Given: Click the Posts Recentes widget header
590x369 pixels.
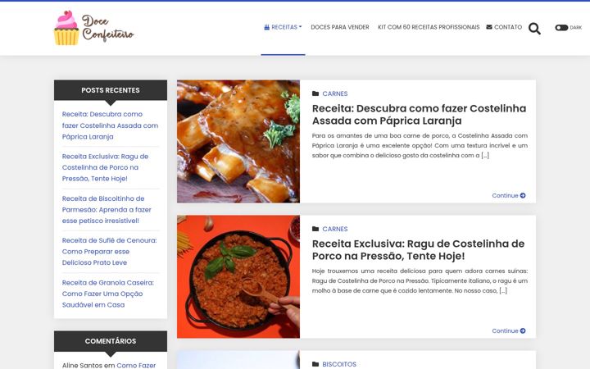Looking at the screenshot, I should [x=111, y=90].
